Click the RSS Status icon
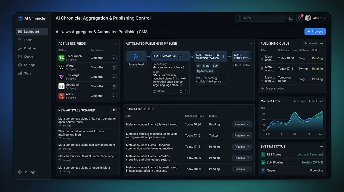344x192 pixels. pos(263,155)
